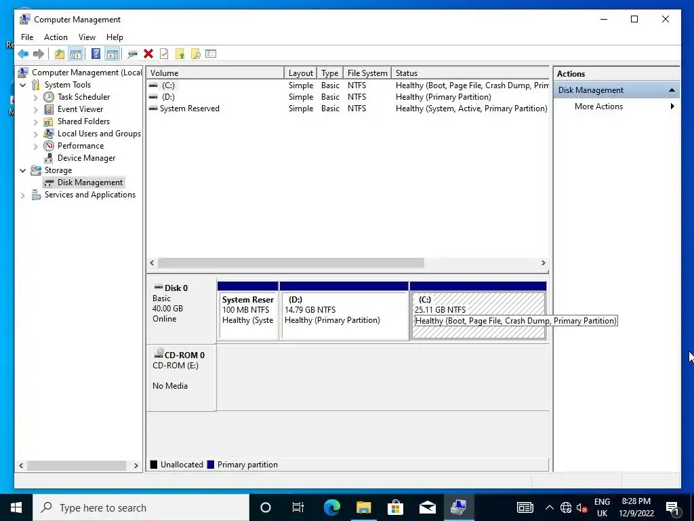Viewport: 694px width, 521px height.
Task: Click tree pane horizontal scrollbar right arrow
Action: click(x=136, y=465)
